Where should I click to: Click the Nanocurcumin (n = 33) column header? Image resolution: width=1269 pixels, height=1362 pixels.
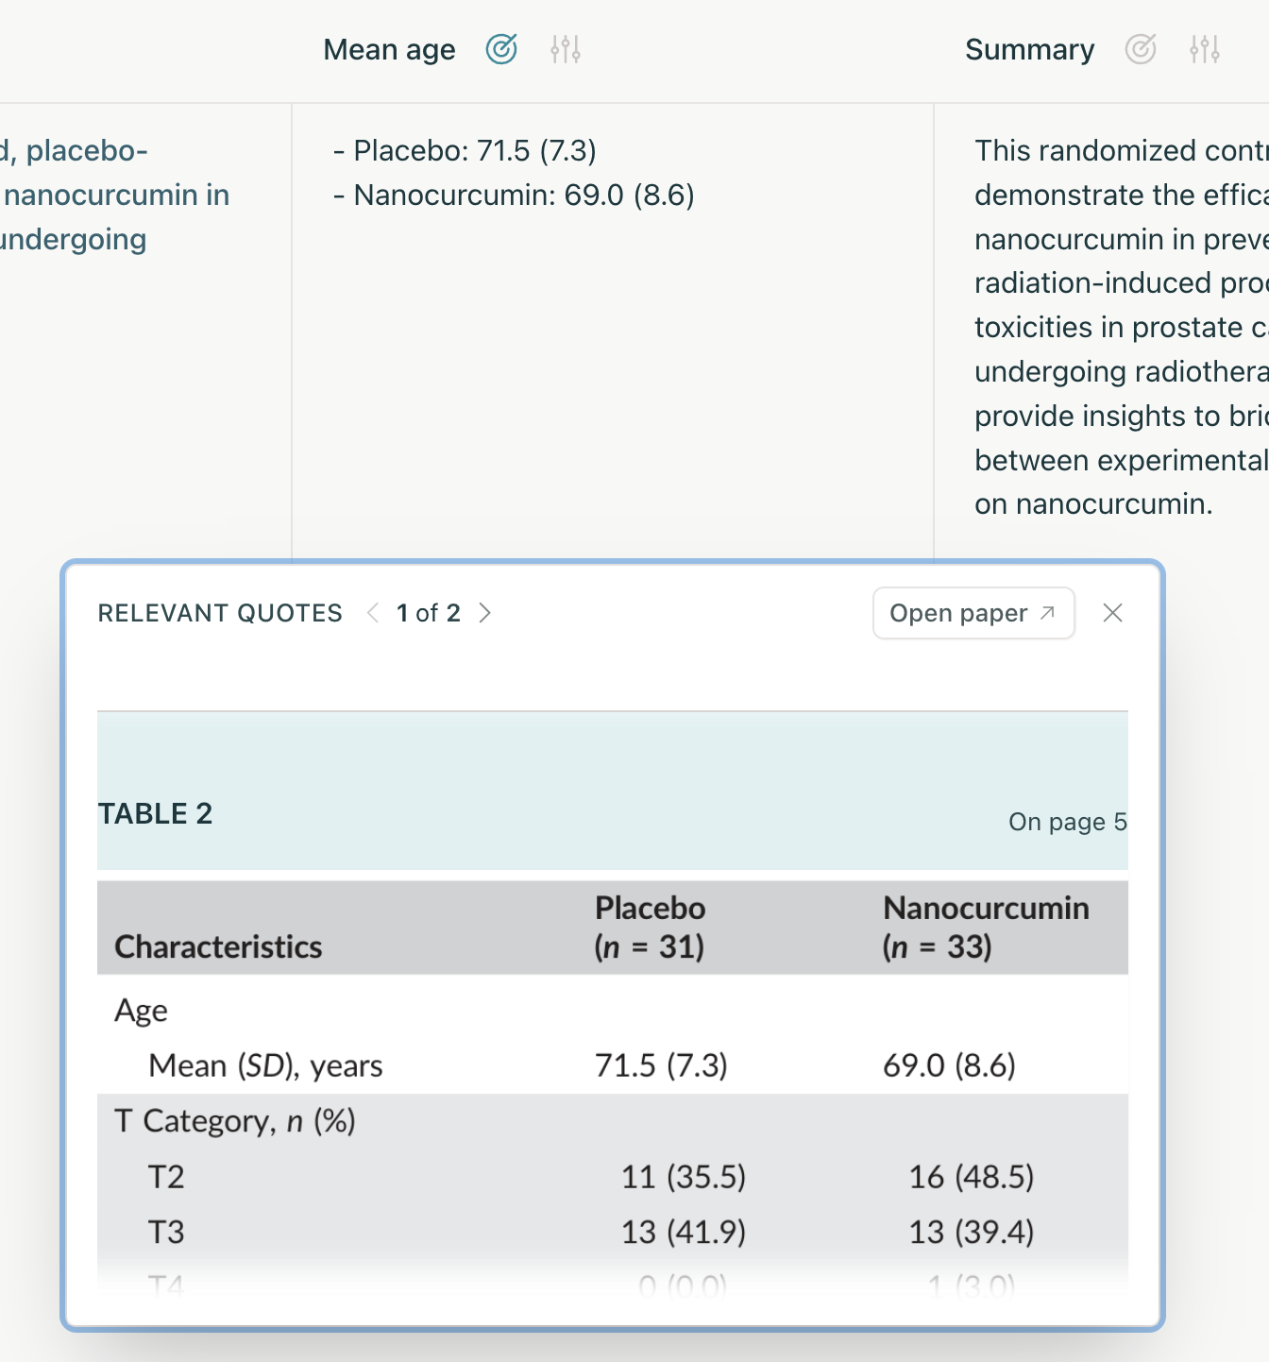point(986,927)
